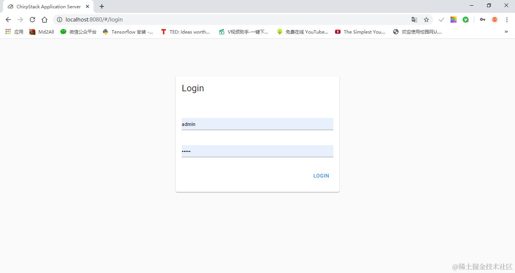Open the 微信公众平台 bookmark
Image resolution: width=515 pixels, height=273 pixels.
(78, 32)
